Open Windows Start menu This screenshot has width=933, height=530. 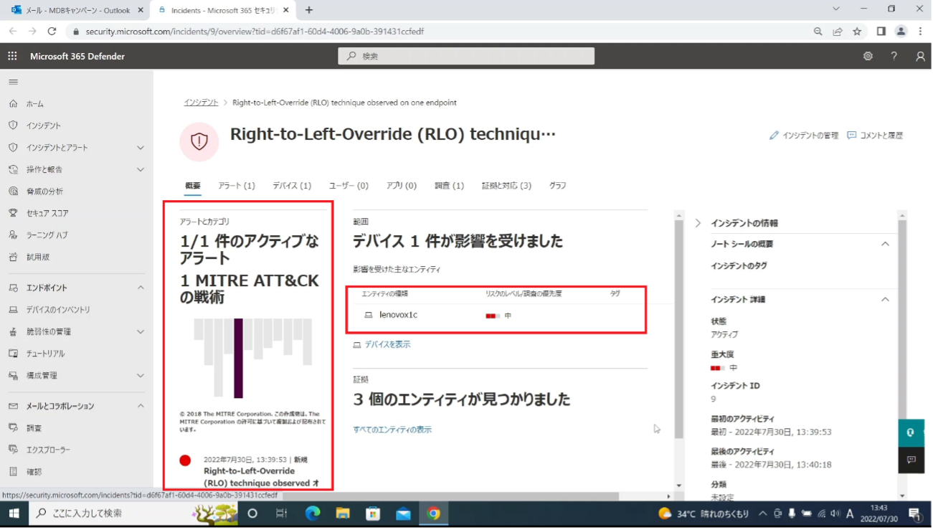[x=14, y=514]
